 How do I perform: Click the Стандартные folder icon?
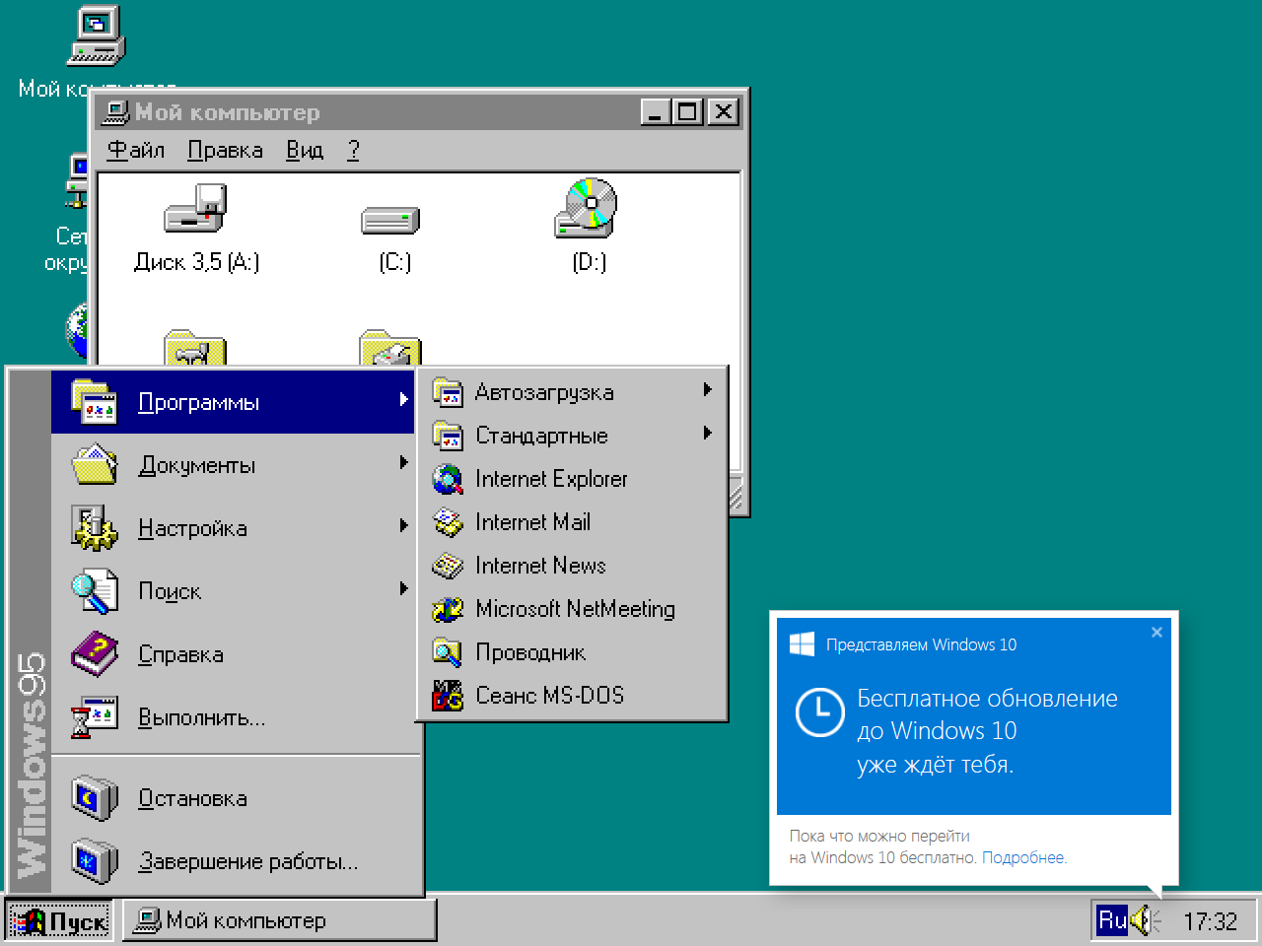pos(448,436)
